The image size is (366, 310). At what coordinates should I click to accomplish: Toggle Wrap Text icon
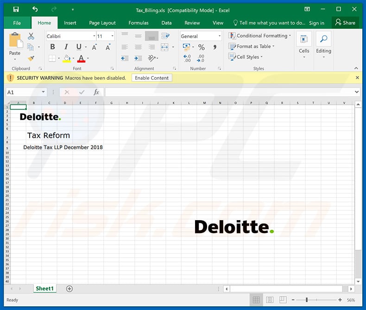point(165,36)
